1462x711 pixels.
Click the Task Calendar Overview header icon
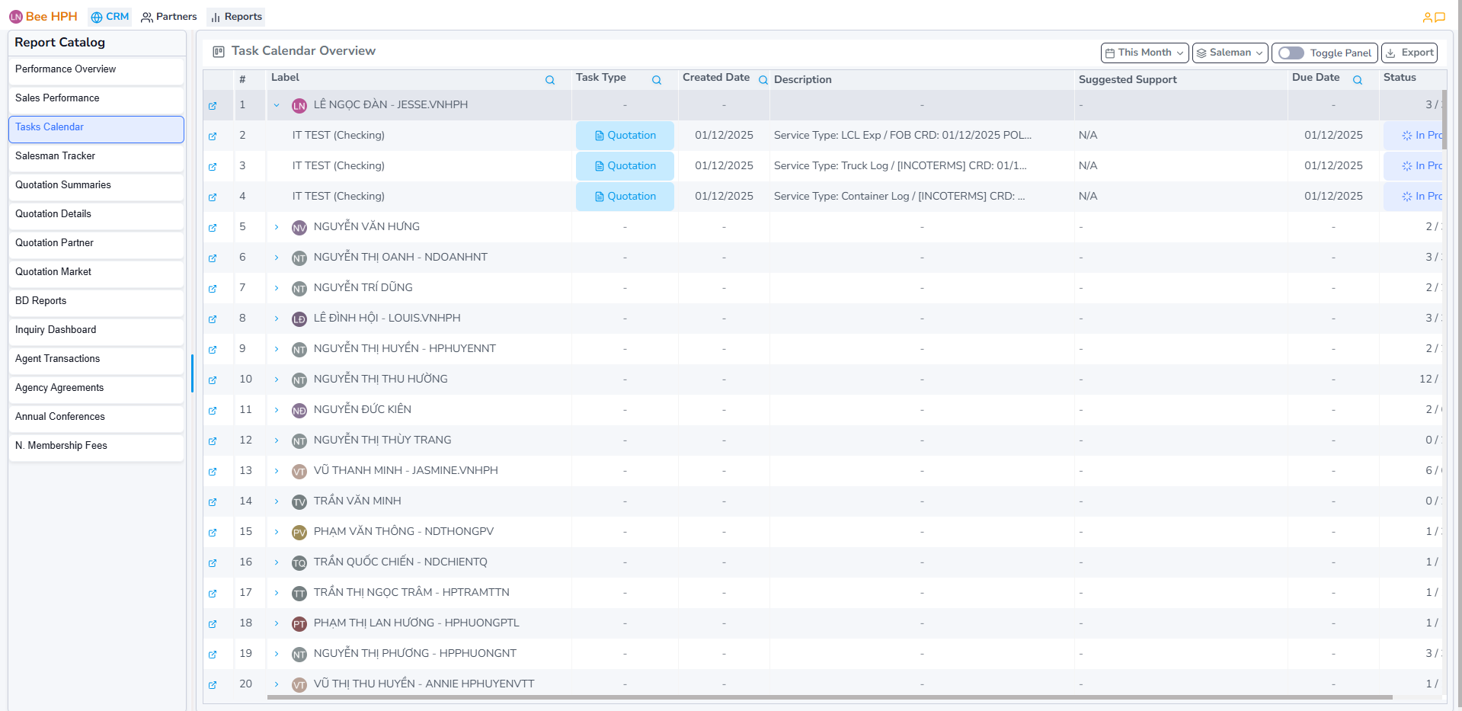(x=219, y=50)
